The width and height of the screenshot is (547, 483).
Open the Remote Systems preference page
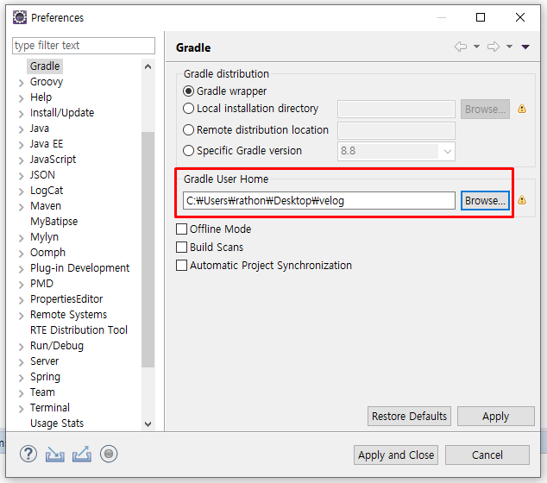[68, 315]
